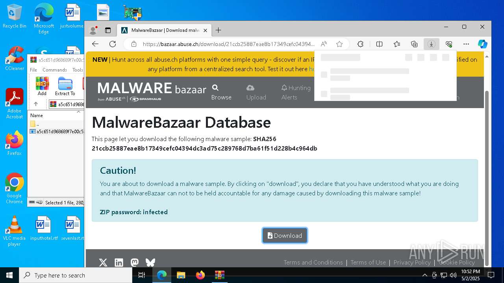The width and height of the screenshot is (504, 283).
Task: Select the MalwareBazaar Download tab
Action: coord(165,30)
